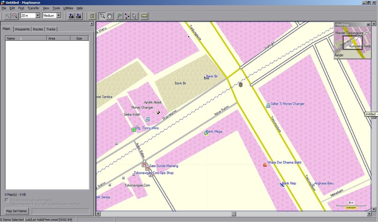The width and height of the screenshot is (378, 222).
Task: Click the Apotik Abadi map label
Action: [153, 102]
